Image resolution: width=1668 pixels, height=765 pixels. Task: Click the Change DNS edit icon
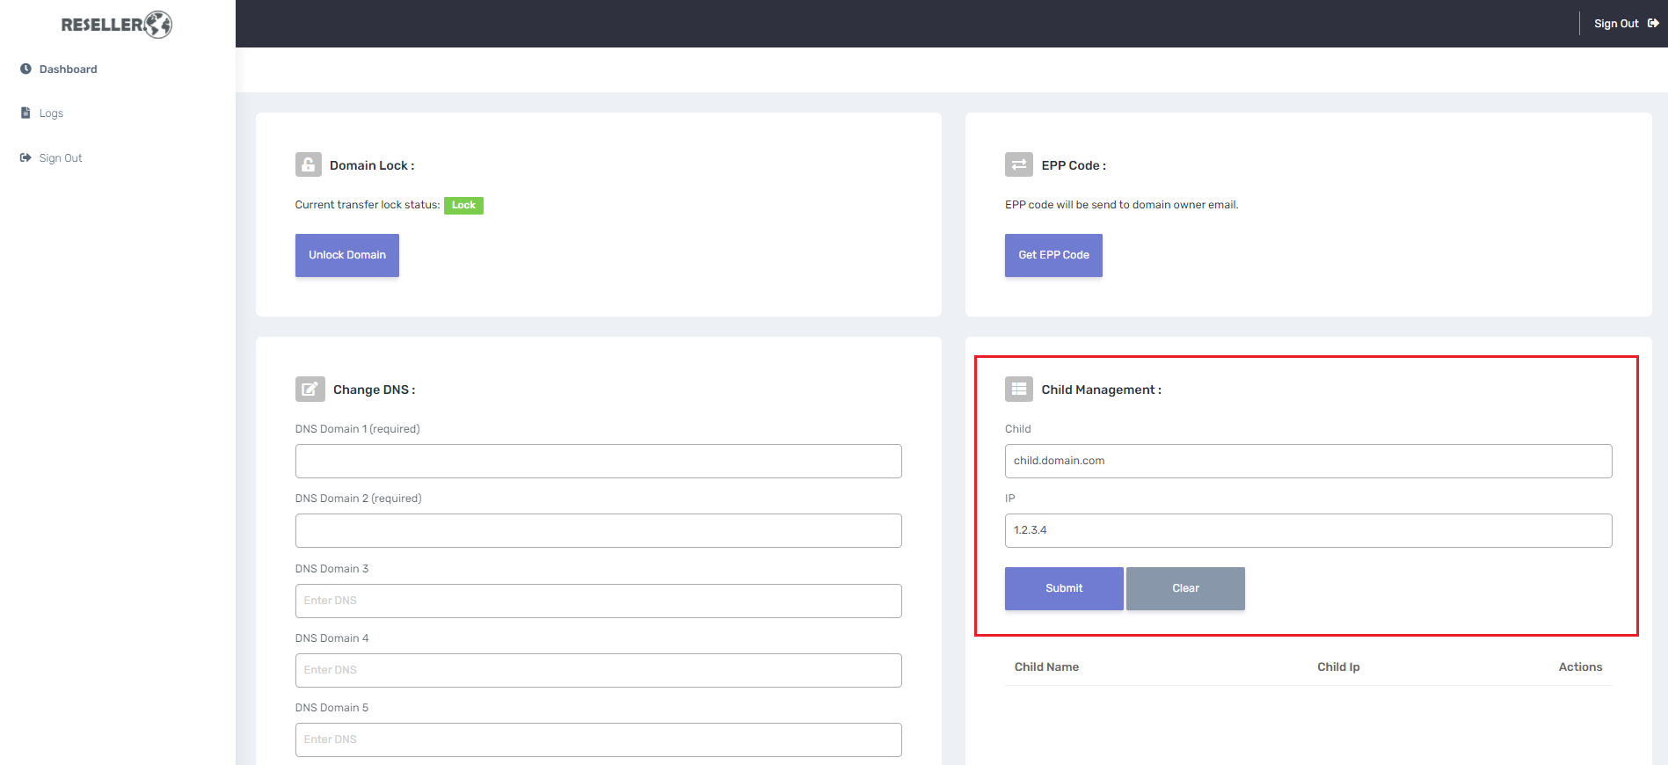(310, 390)
